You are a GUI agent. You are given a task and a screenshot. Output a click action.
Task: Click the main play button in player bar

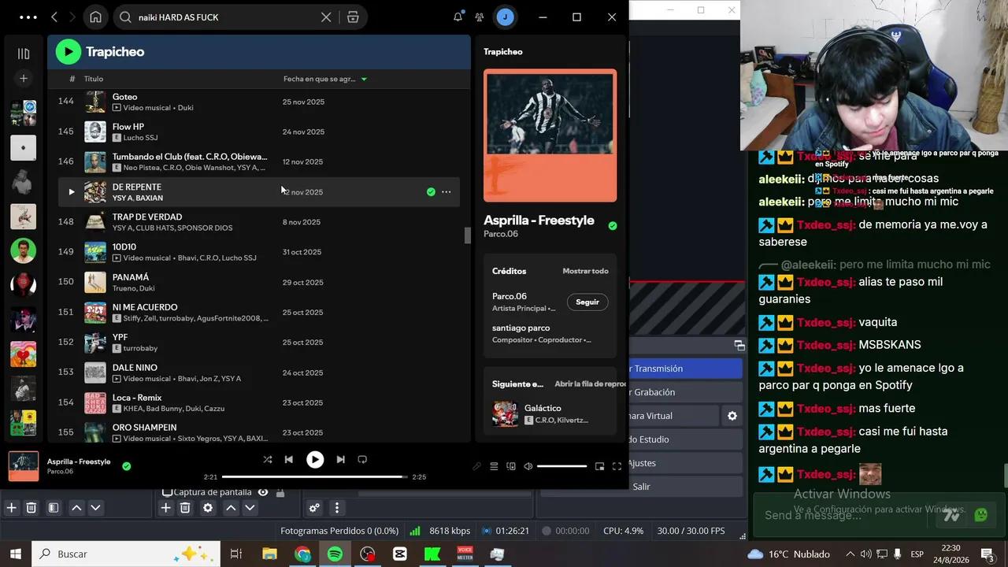tap(315, 460)
